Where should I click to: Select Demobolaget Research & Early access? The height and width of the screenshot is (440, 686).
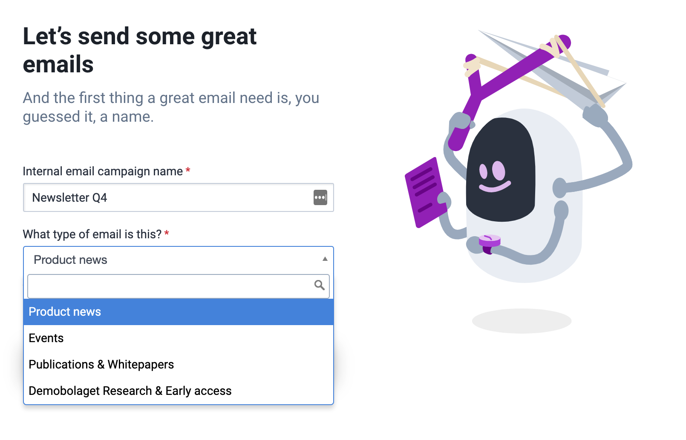click(179, 391)
